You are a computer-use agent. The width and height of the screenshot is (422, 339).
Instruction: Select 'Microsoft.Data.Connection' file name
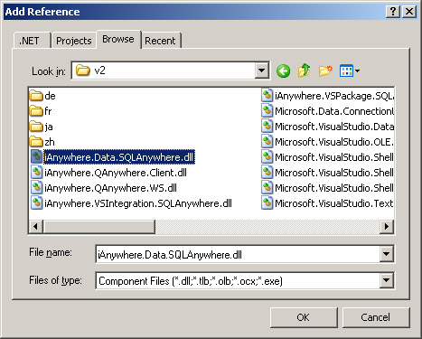[334, 111]
